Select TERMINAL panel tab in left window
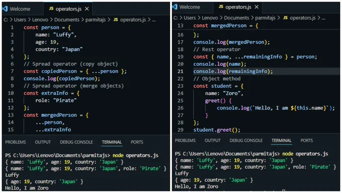The width and height of the screenshot is (342, 193). pyautogui.click(x=112, y=142)
